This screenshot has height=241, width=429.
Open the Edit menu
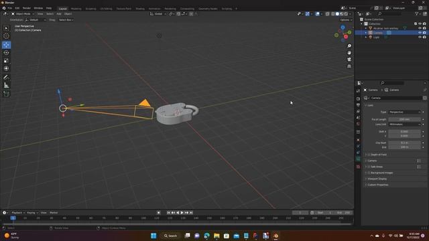tap(17, 8)
